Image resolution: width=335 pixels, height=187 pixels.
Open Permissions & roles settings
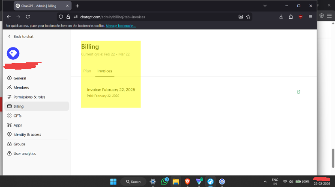coord(29,97)
